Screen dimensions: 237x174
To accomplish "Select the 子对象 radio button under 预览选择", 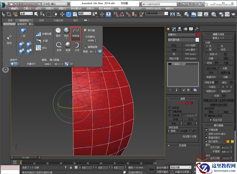I will point(178,131).
